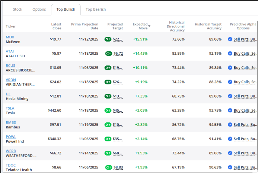Click the green alpha badge in TSLA row

point(108,110)
